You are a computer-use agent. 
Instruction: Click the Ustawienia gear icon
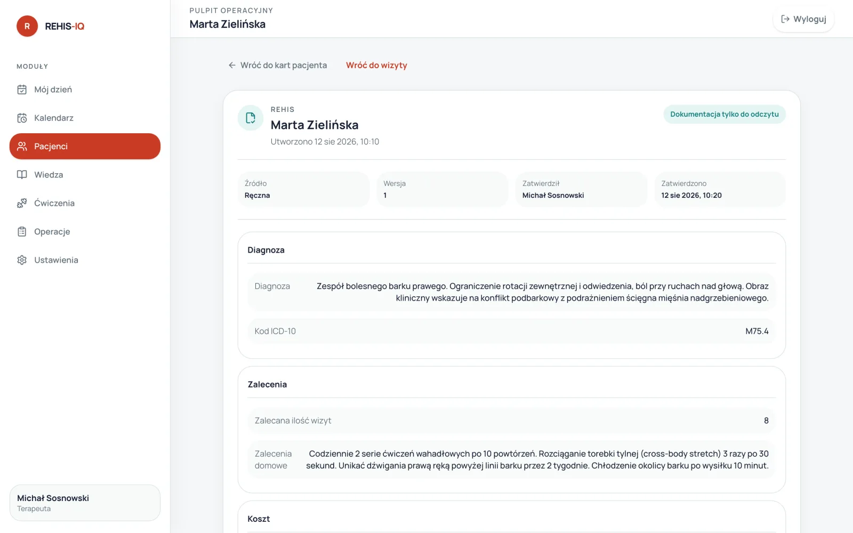(22, 260)
